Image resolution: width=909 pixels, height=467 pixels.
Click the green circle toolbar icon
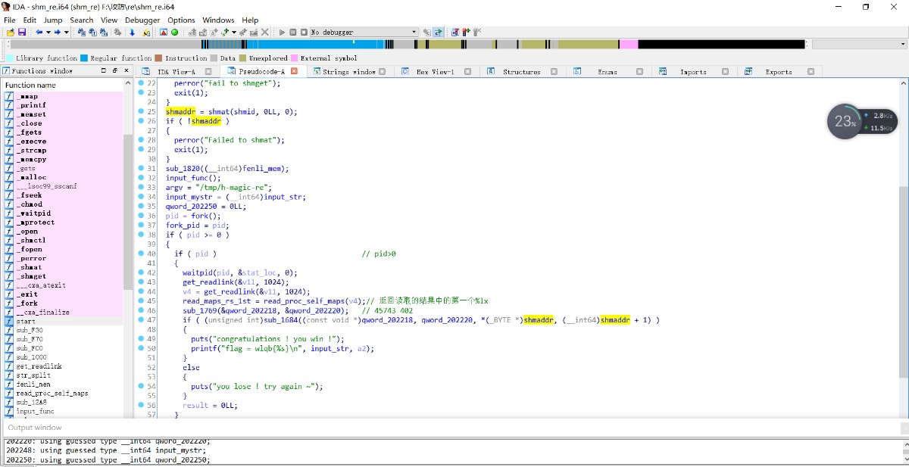click(175, 33)
